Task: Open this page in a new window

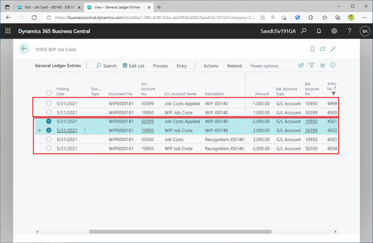Action: click(323, 49)
